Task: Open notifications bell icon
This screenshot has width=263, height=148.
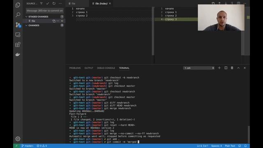Action: [x=245, y=146]
